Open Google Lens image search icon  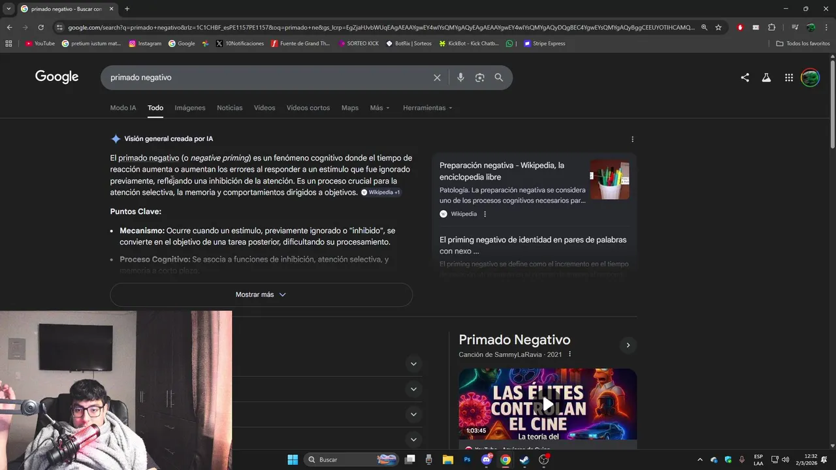pos(479,78)
